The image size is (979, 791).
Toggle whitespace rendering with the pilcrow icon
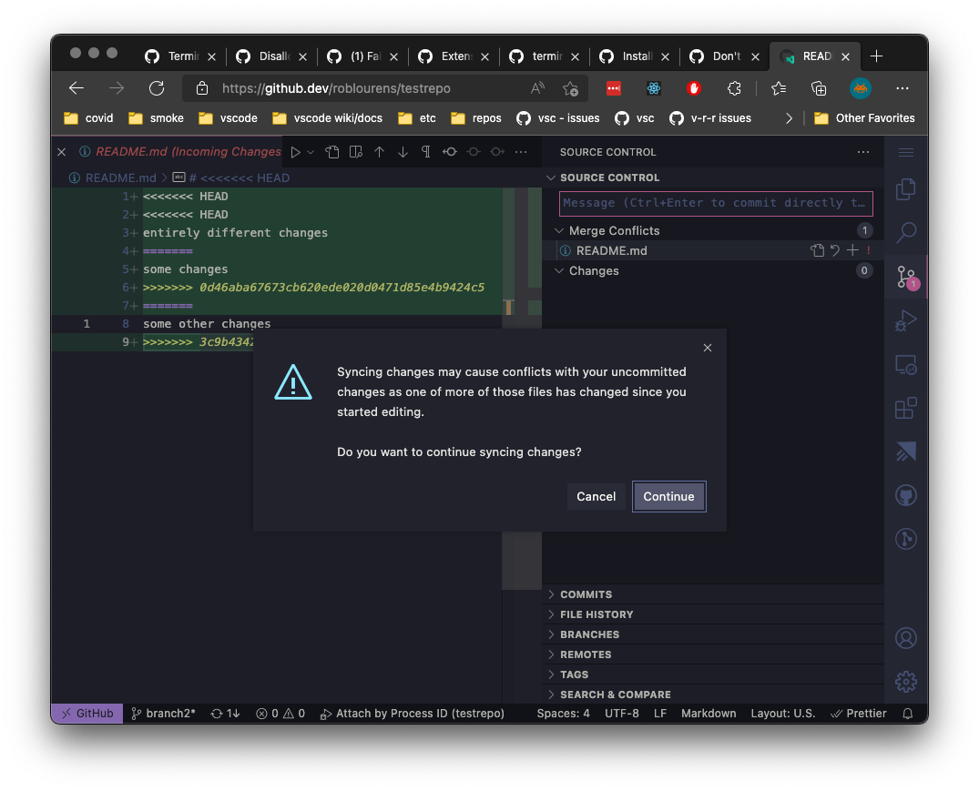point(425,152)
